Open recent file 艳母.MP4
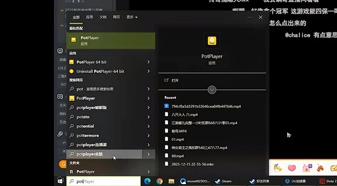The image size is (337, 186). coord(179,131)
